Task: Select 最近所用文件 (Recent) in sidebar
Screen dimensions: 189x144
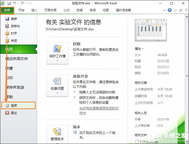Action: tap(17, 59)
